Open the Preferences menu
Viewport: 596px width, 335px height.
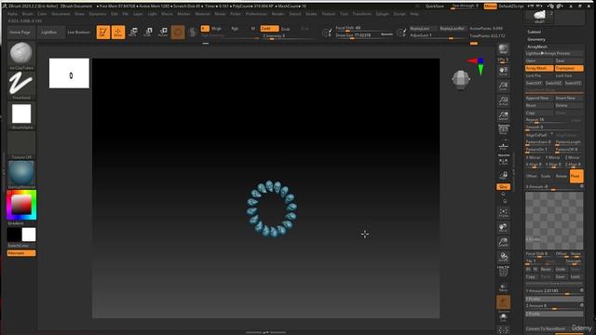click(256, 14)
